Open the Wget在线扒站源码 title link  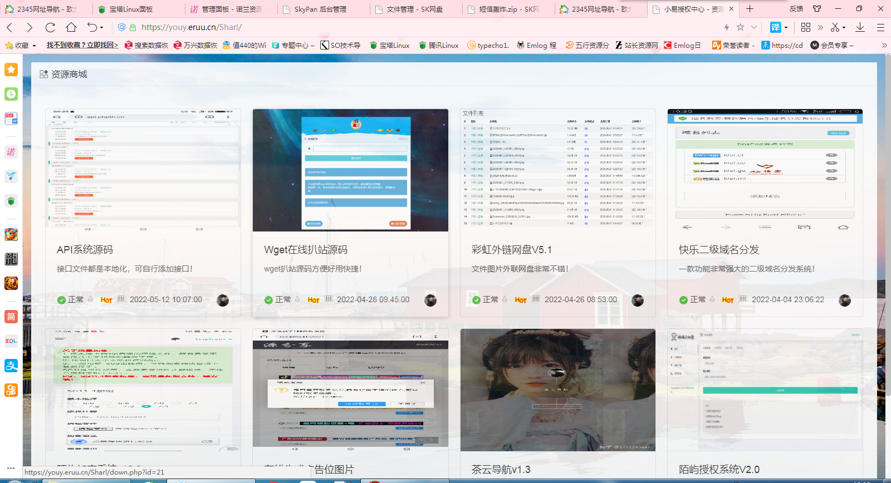point(306,250)
